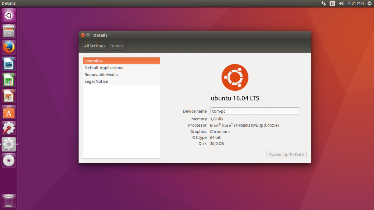Open the DVD disc icon in launcher

9,161
